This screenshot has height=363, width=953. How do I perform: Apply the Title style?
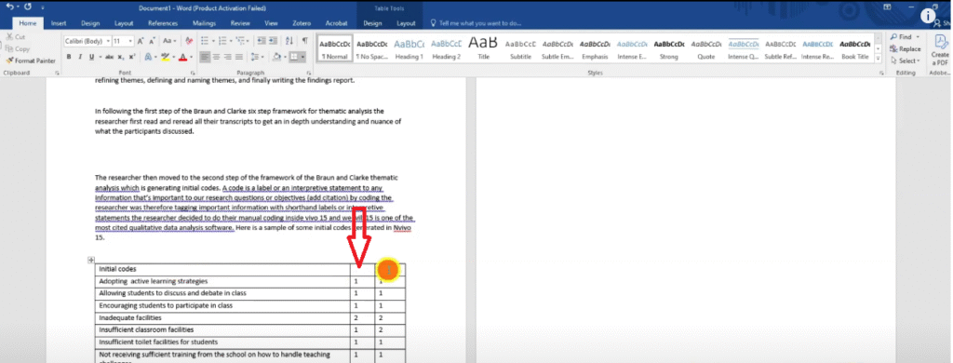click(x=483, y=49)
